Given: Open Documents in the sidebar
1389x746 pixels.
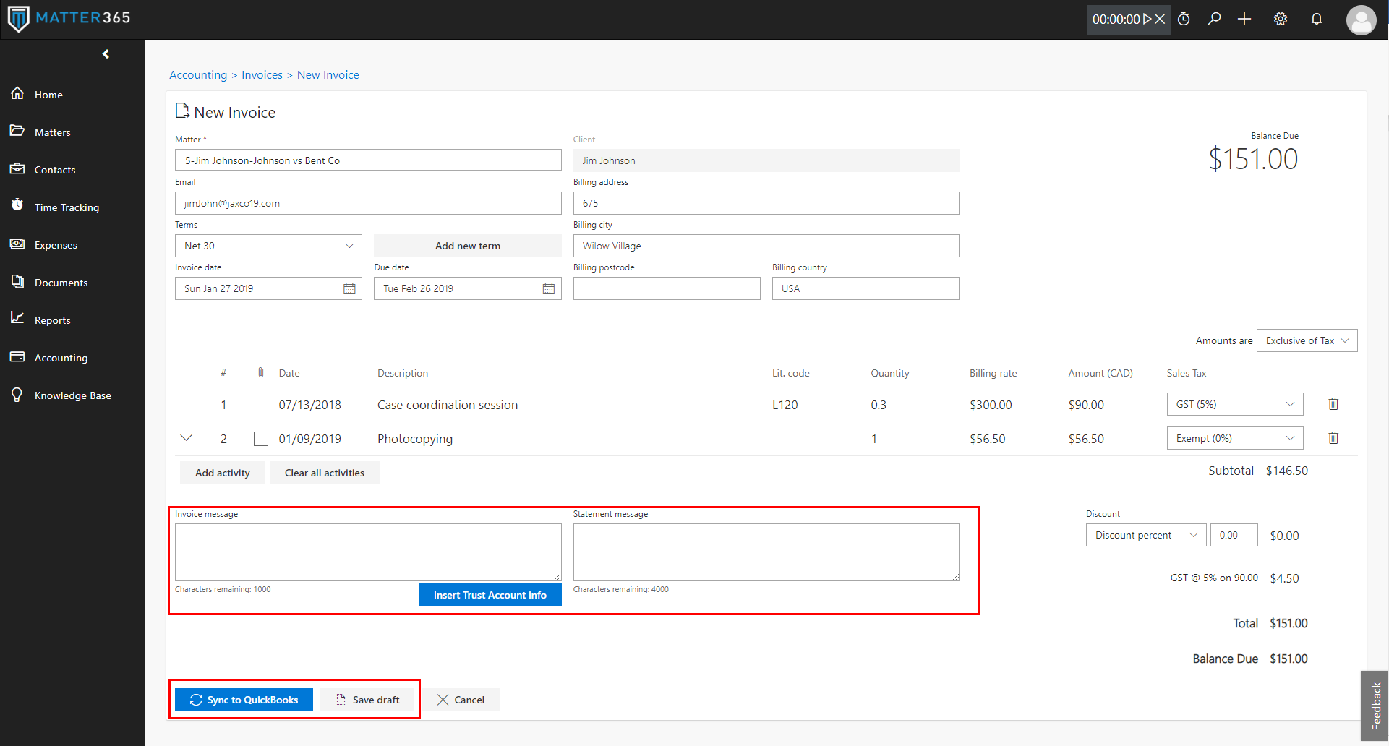Looking at the screenshot, I should (x=61, y=283).
